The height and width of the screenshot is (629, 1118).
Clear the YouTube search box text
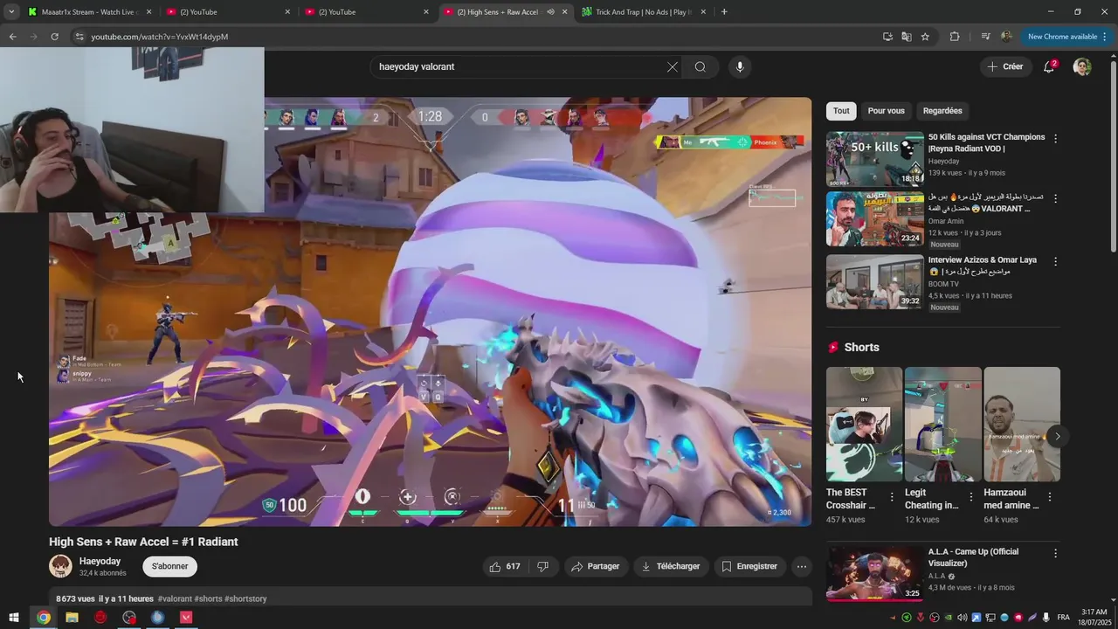point(672,66)
